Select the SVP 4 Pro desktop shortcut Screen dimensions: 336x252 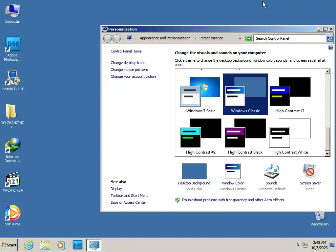point(12,216)
